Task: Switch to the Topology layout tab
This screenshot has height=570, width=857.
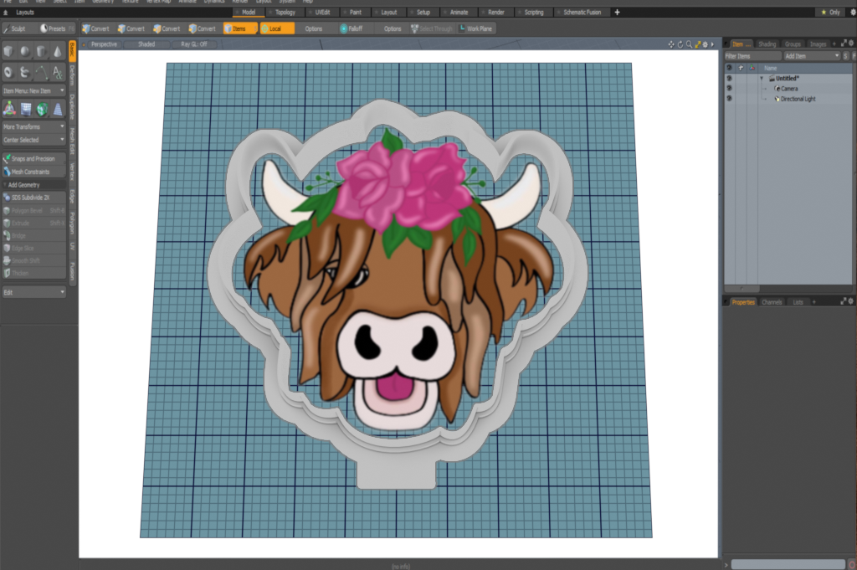Action: [285, 13]
